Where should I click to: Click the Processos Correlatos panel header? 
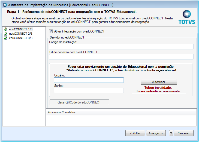click(x=121, y=112)
